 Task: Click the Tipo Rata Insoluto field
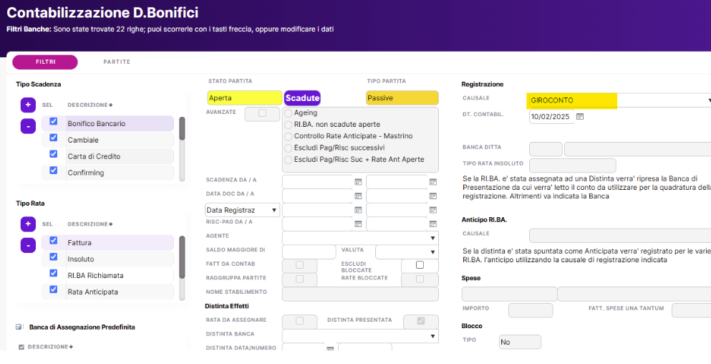click(x=572, y=166)
